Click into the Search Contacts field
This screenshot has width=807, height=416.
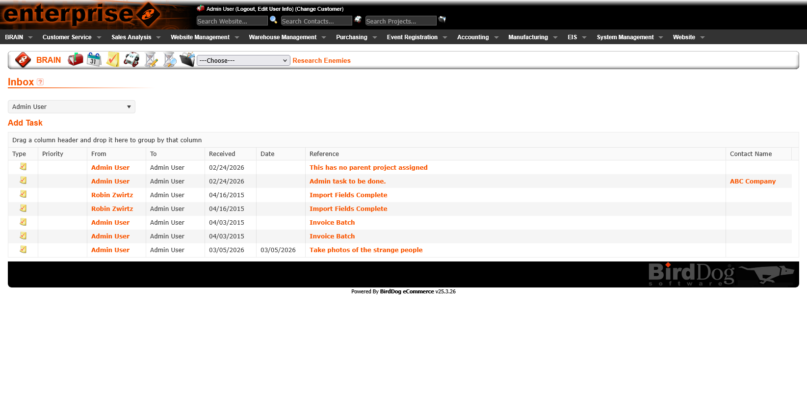(316, 21)
